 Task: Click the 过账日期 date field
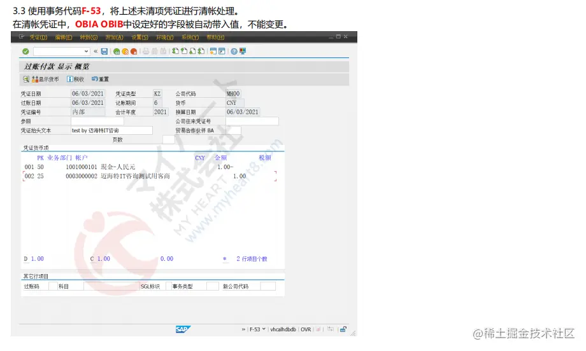click(88, 102)
